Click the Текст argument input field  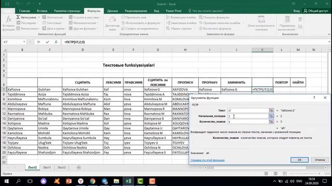click(248, 111)
